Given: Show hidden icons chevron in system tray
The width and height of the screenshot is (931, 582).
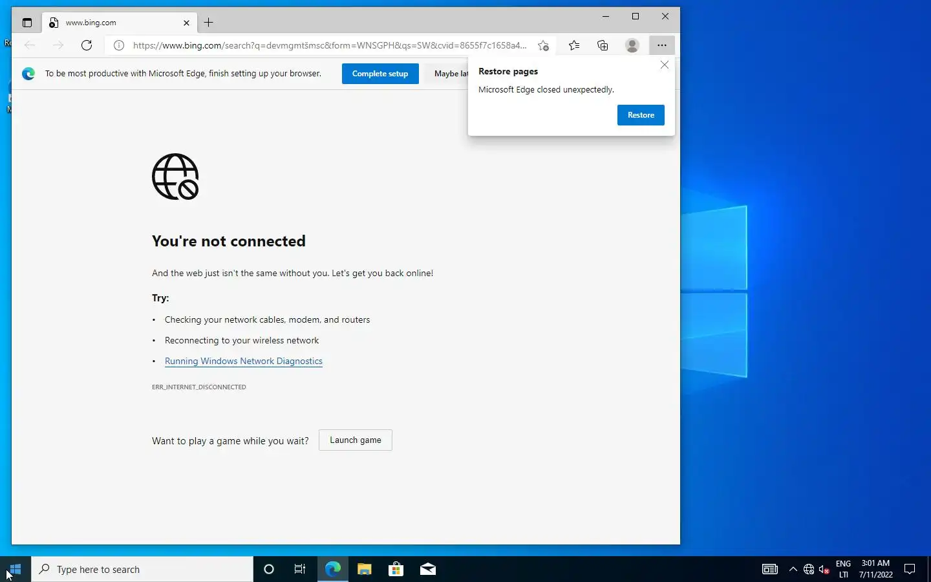Looking at the screenshot, I should (x=793, y=569).
